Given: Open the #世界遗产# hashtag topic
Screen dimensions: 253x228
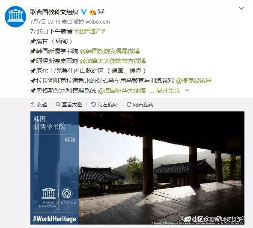Looking at the screenshot, I should click(x=90, y=31).
